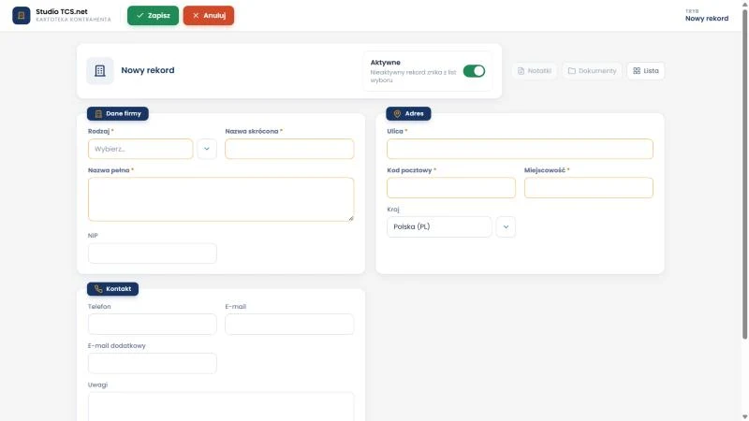Viewport: 749px width, 421px height.
Task: Focus the Ulica input field
Action: [x=520, y=149]
